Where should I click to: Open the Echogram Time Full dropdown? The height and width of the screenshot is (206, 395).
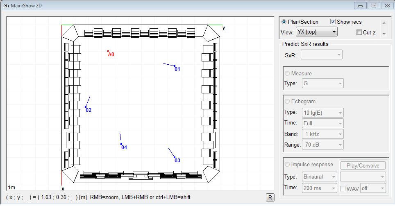[323, 123]
